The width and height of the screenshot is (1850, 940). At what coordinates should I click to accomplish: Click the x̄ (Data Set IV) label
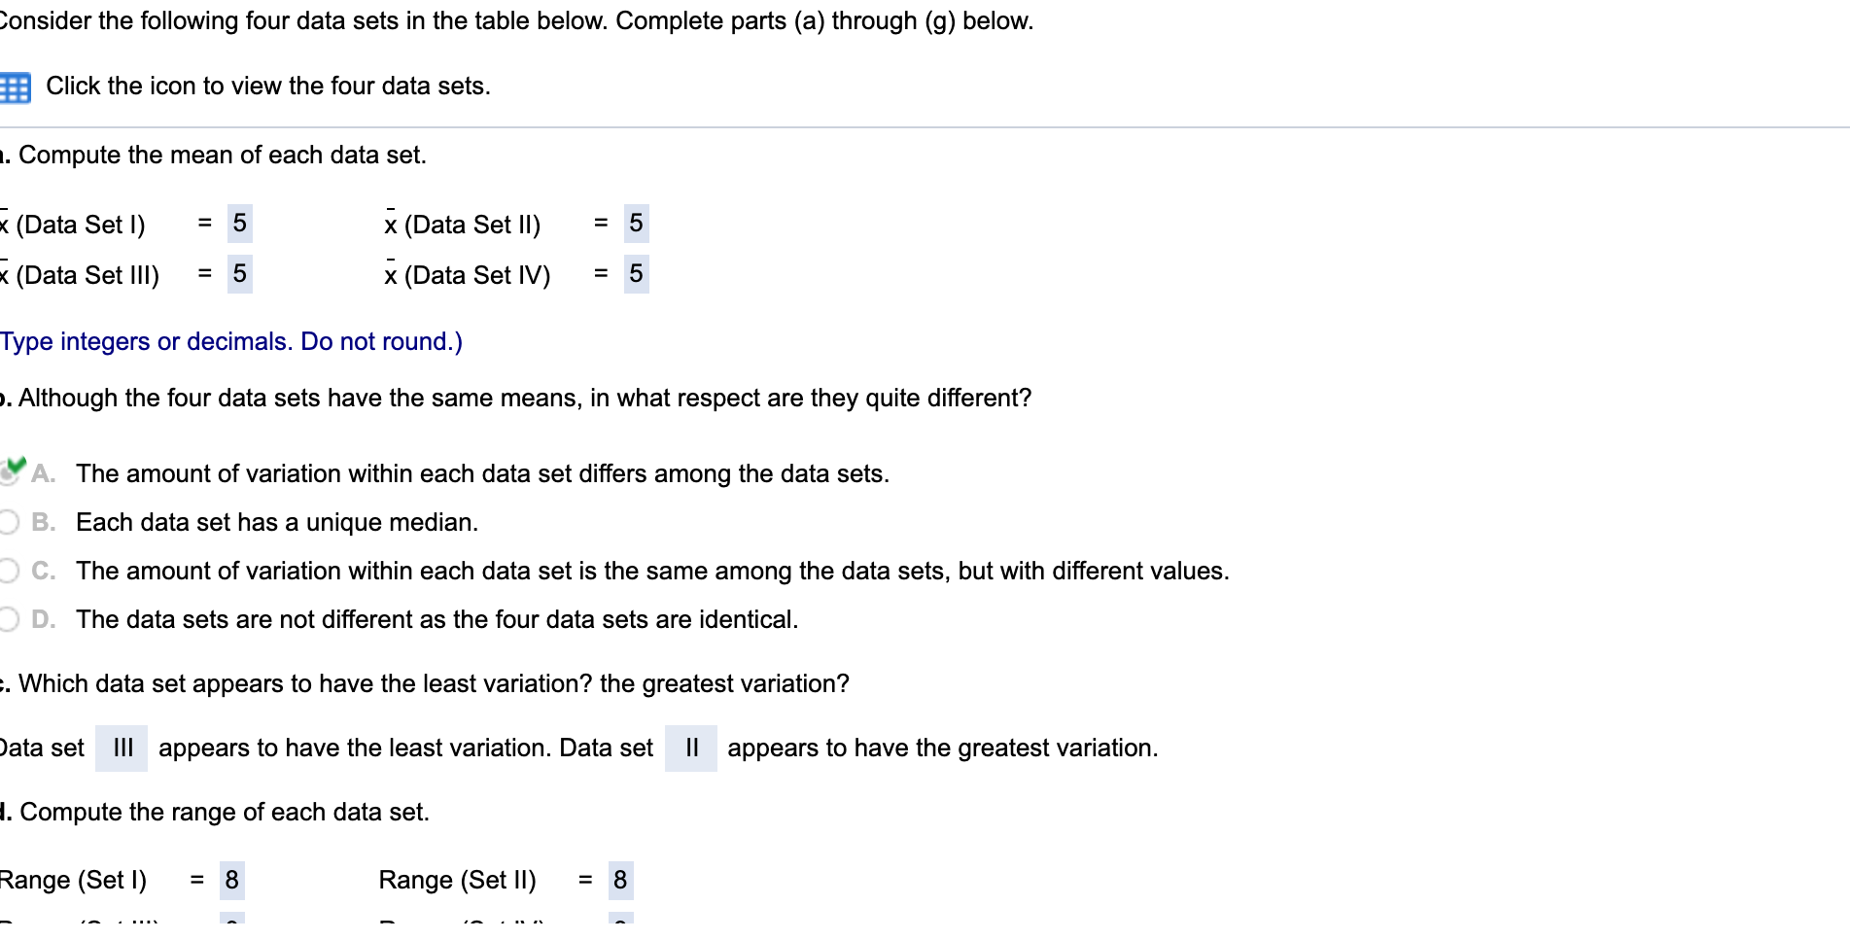pyautogui.click(x=470, y=274)
